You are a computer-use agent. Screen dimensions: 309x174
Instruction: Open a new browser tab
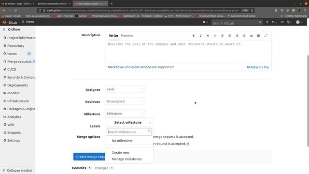112,3
